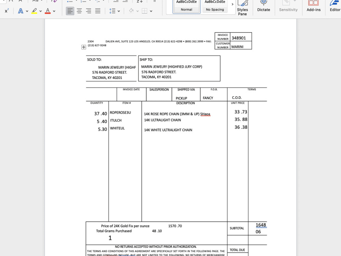Click the total grams 48 .10
341x256 pixels.
point(157,231)
